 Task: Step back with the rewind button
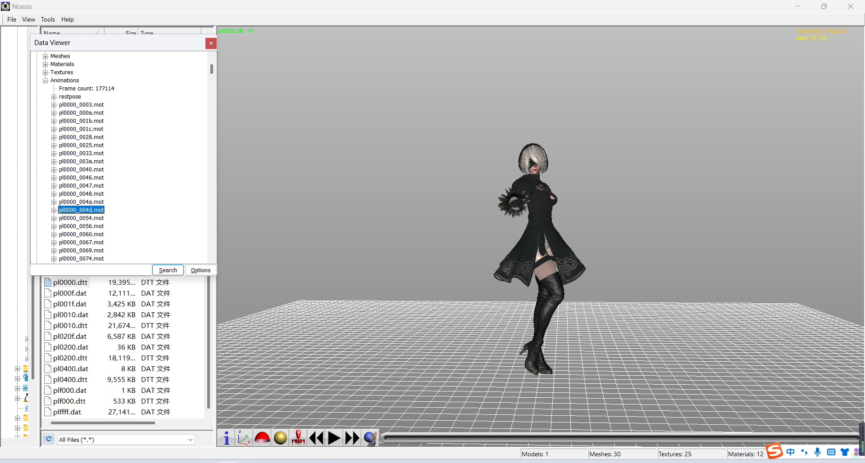coord(316,438)
